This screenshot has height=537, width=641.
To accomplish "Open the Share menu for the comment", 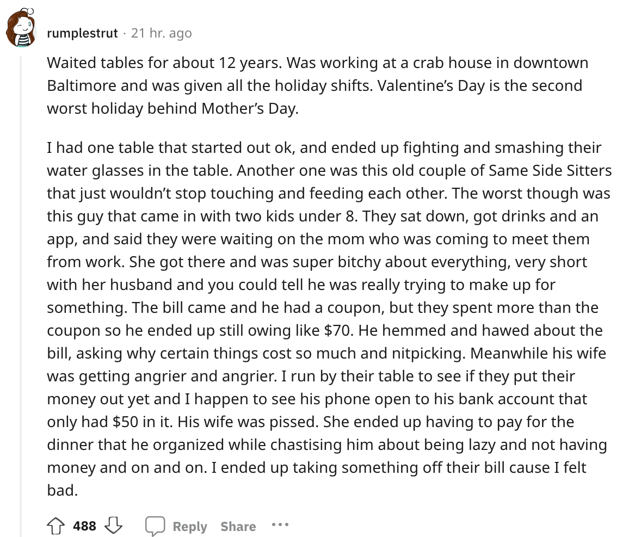I will 238,526.
